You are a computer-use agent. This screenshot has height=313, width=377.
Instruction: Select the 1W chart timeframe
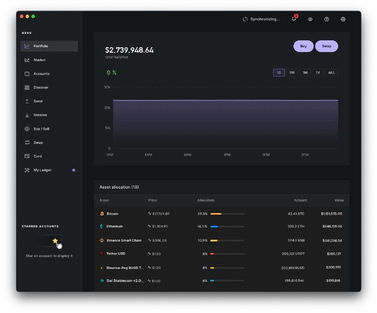pos(291,72)
